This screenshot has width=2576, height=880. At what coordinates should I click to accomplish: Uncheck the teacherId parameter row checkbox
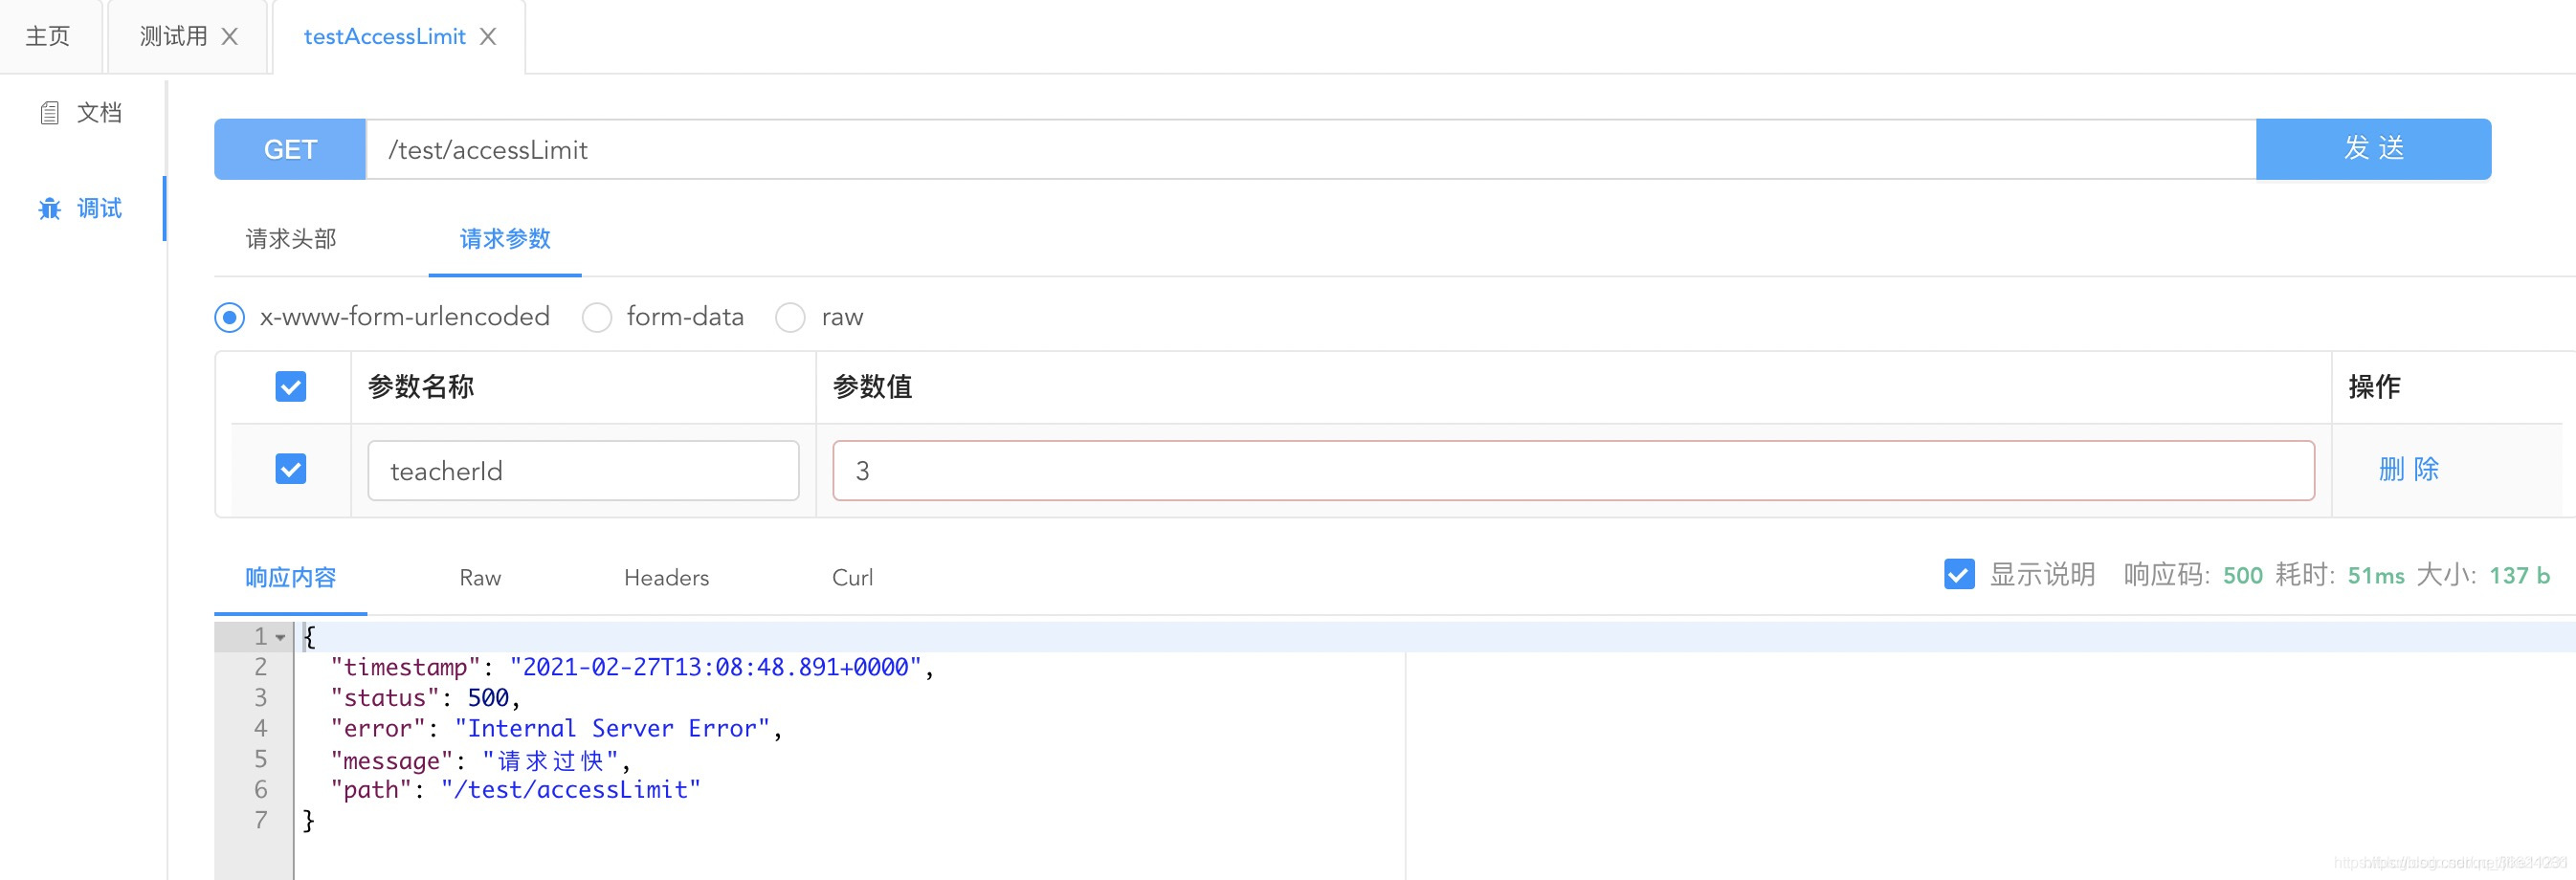coord(291,469)
